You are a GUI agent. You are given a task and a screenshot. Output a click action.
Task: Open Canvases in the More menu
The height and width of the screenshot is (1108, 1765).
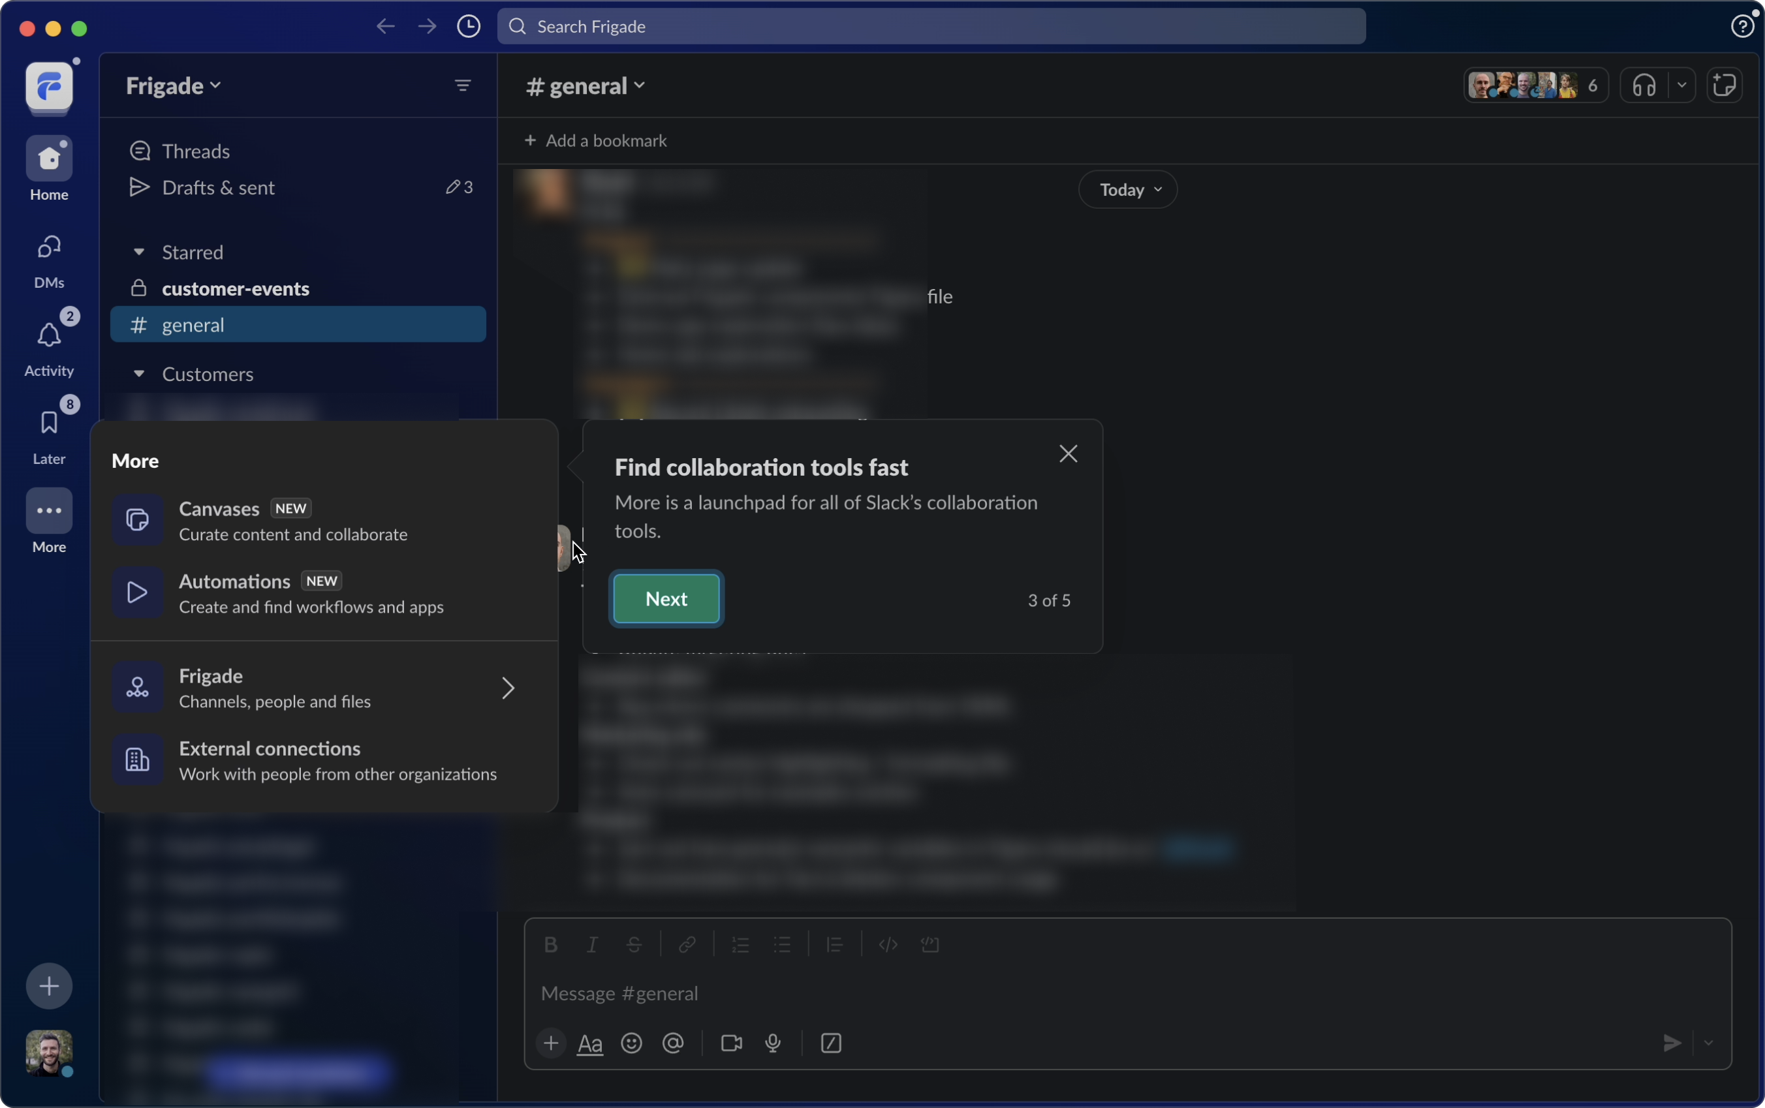tap(324, 520)
